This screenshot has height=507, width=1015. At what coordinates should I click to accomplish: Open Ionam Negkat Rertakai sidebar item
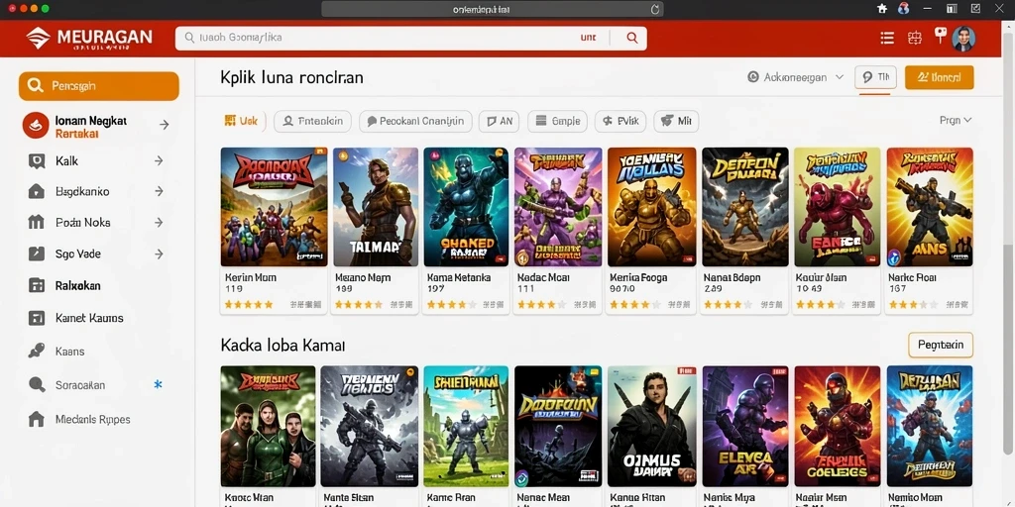point(96,126)
